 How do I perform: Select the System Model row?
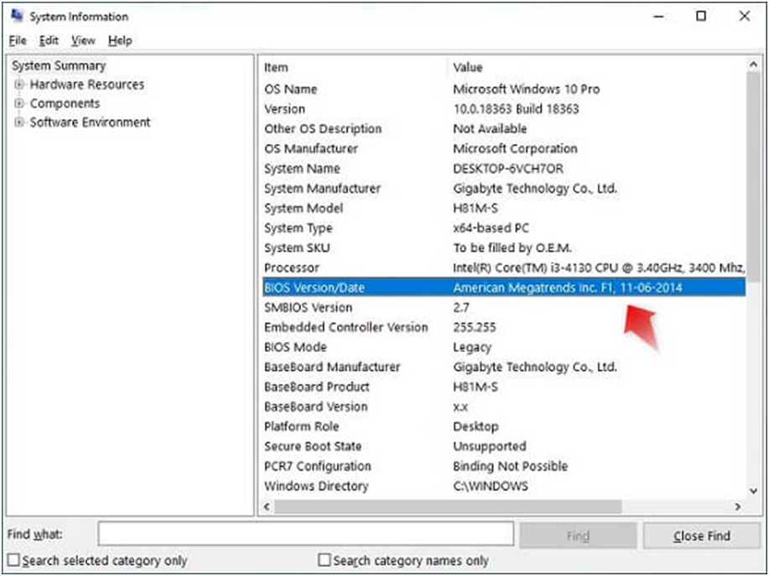[504, 208]
